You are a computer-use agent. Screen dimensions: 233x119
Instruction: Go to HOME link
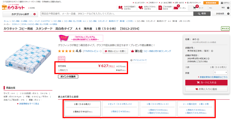tap(32, 8)
